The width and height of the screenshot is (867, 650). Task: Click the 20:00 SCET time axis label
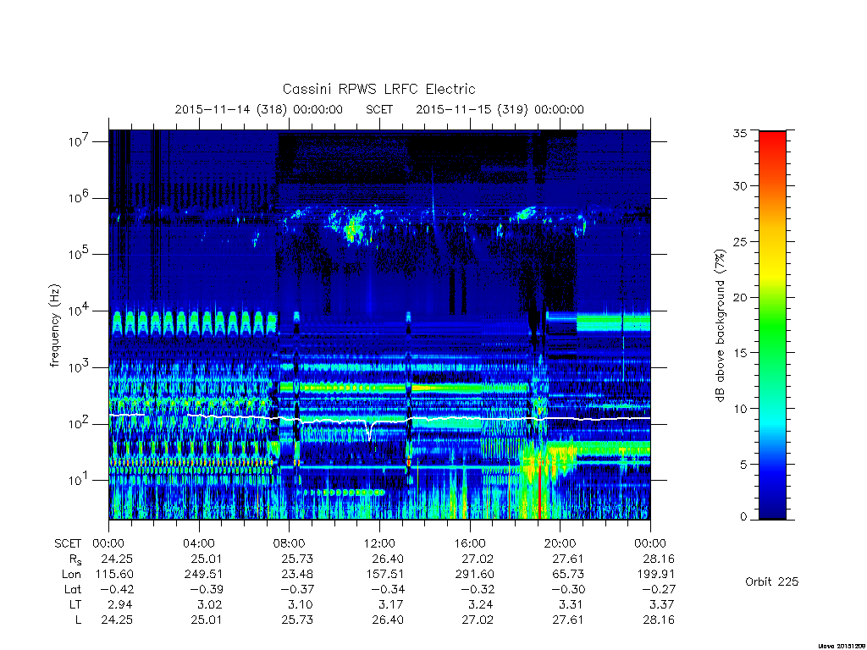(560, 543)
